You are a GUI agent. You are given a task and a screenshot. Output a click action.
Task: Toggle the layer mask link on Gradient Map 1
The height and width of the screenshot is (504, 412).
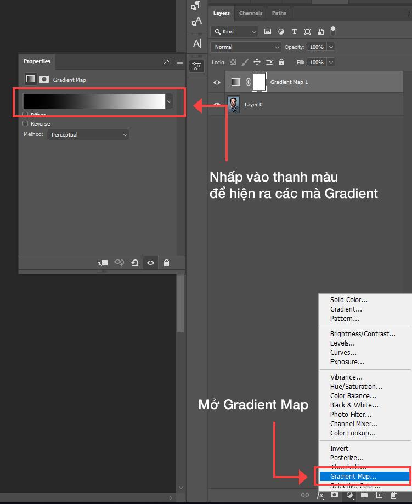click(249, 82)
